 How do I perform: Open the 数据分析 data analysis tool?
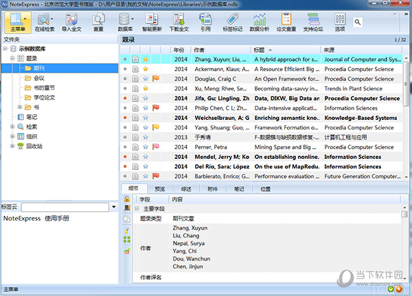pos(260,23)
